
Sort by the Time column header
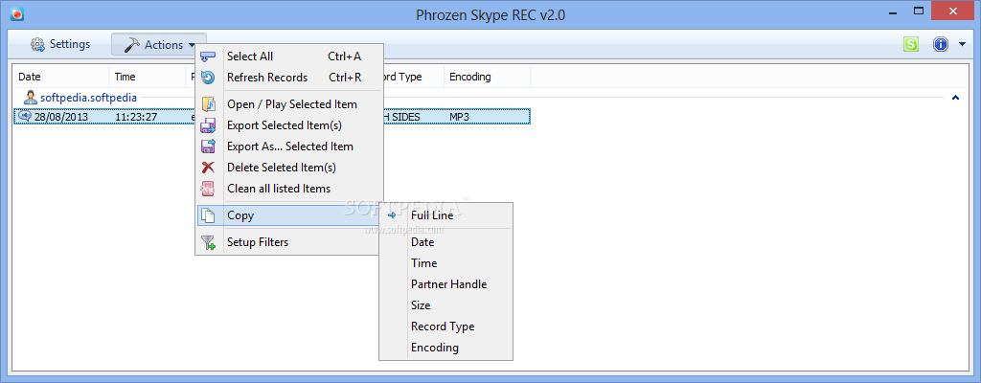148,77
